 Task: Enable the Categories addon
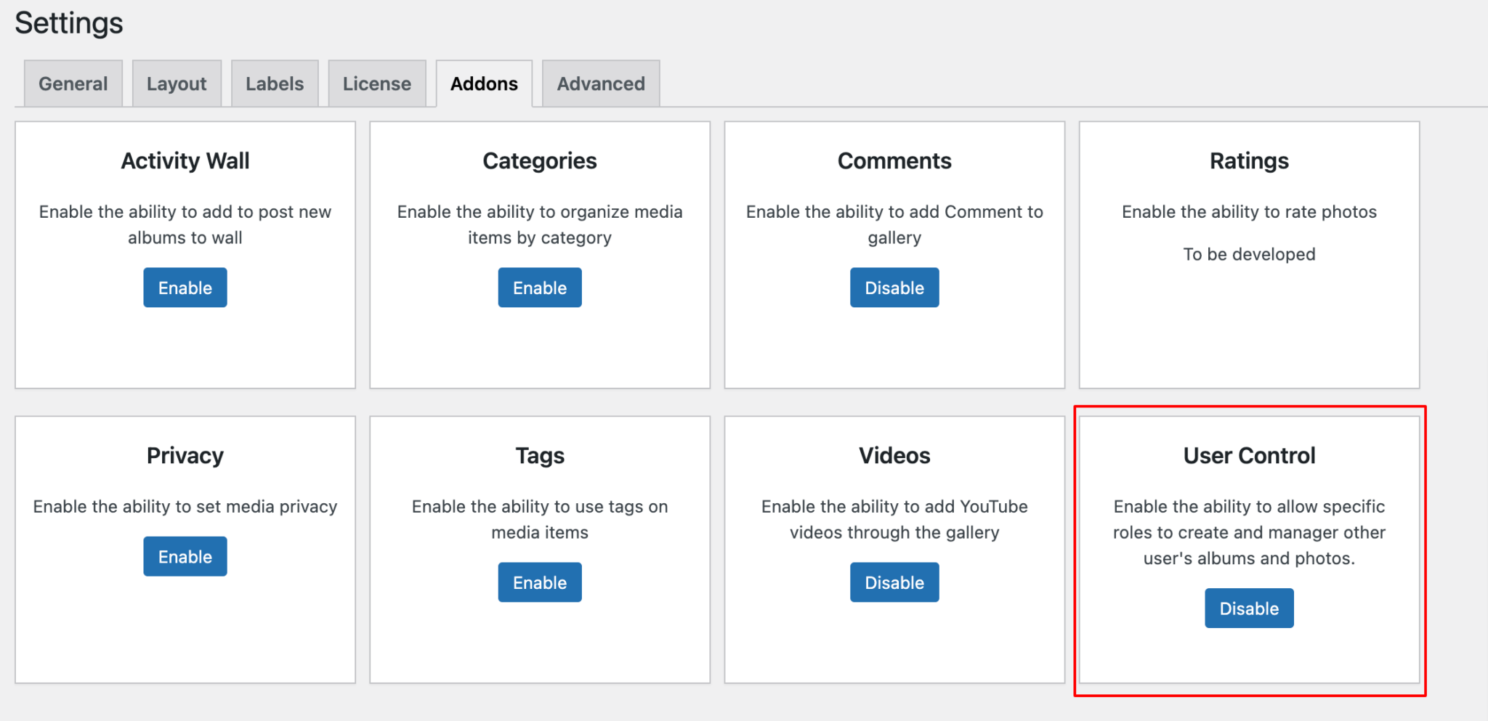tap(539, 287)
